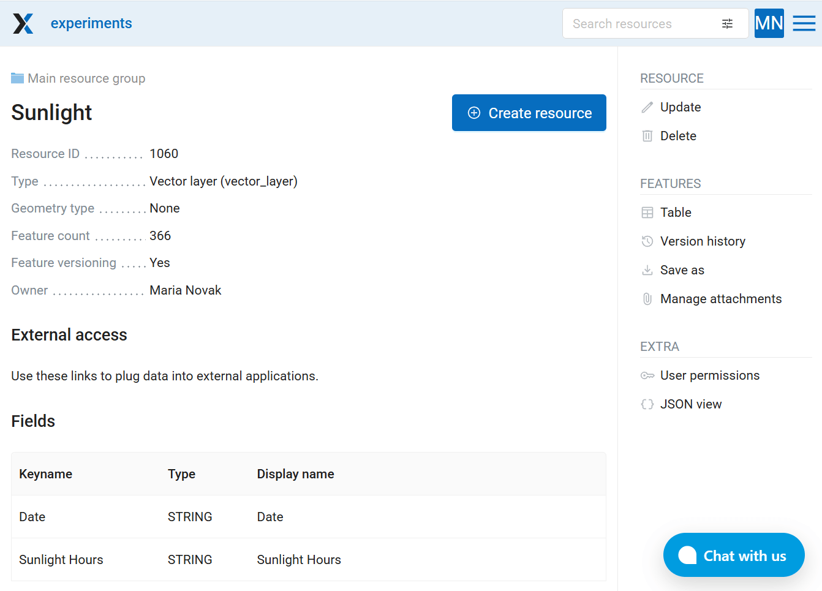Click the NextGIS X logo icon
822x591 pixels.
point(23,23)
